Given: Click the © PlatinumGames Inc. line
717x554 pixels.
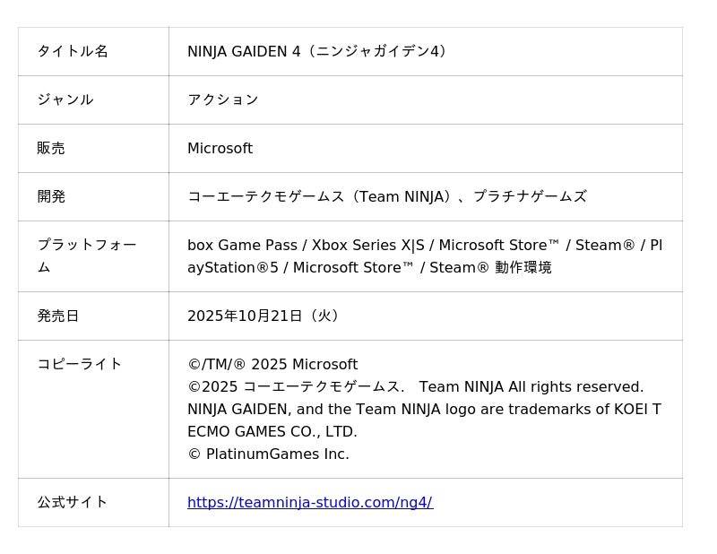Looking at the screenshot, I should pyautogui.click(x=268, y=454).
